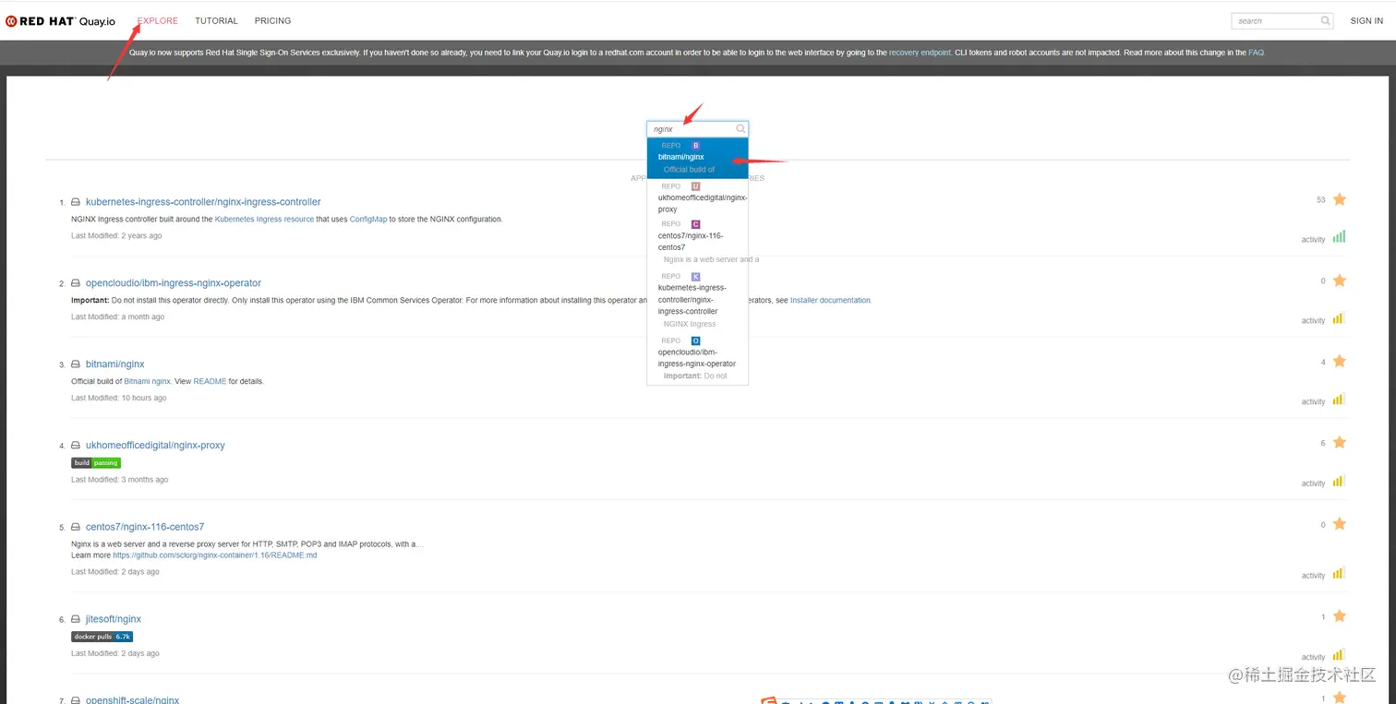Star the jitesoft/nginx repository
1396x704 pixels.
tap(1340, 616)
